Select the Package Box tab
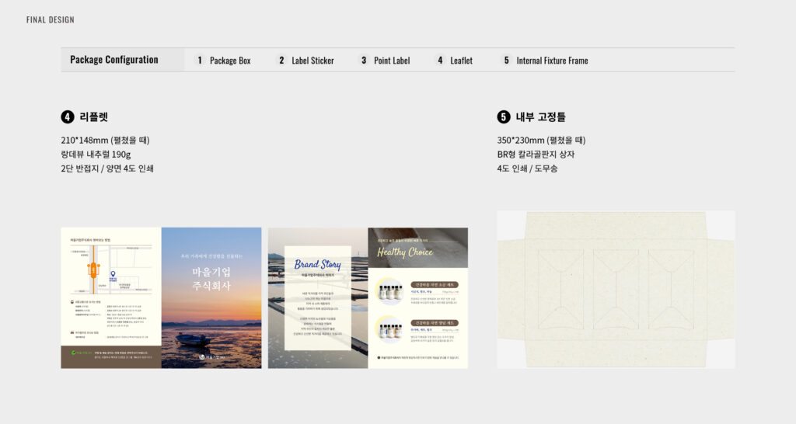Screen dimensions: 796x424 (230, 61)
